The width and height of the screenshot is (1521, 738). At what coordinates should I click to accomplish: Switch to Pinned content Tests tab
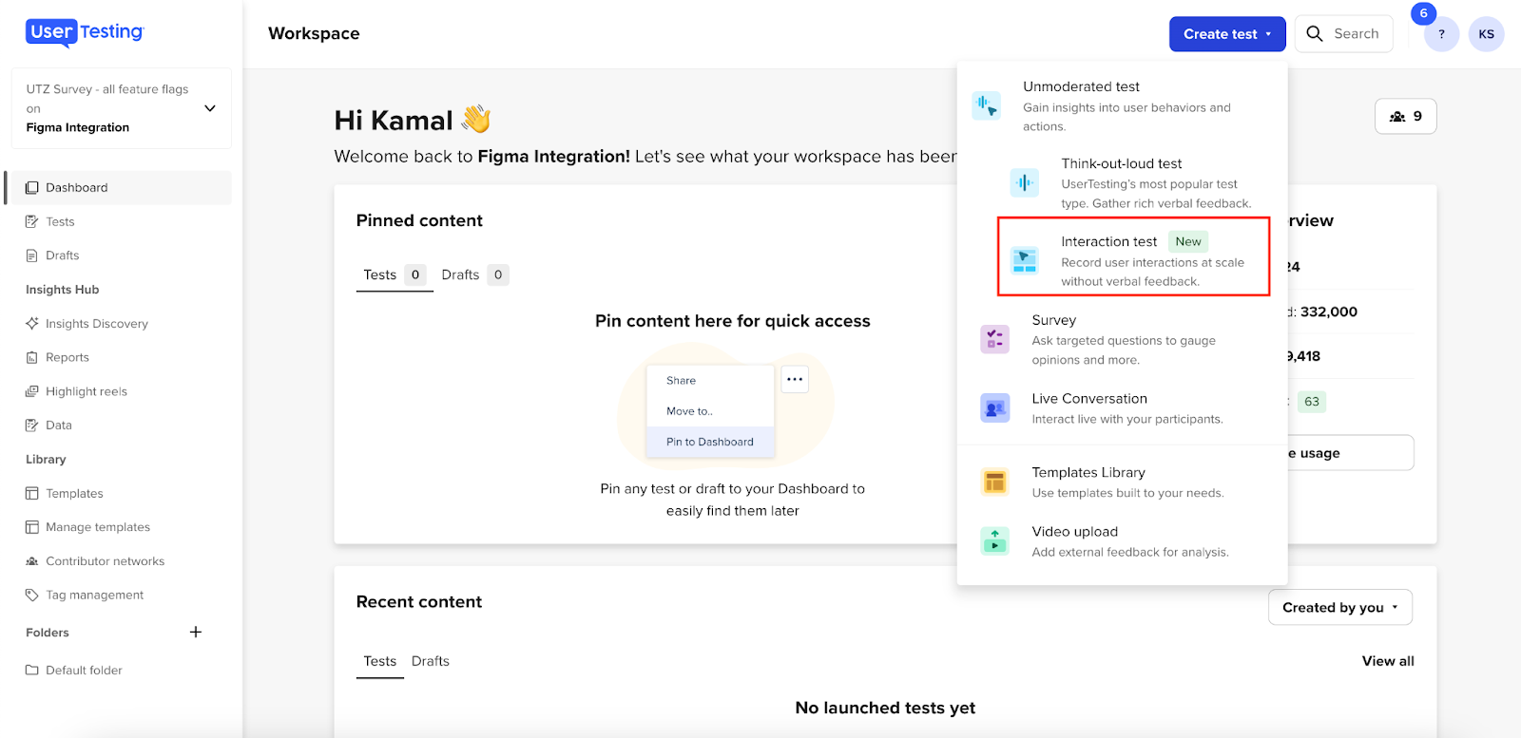tap(395, 274)
